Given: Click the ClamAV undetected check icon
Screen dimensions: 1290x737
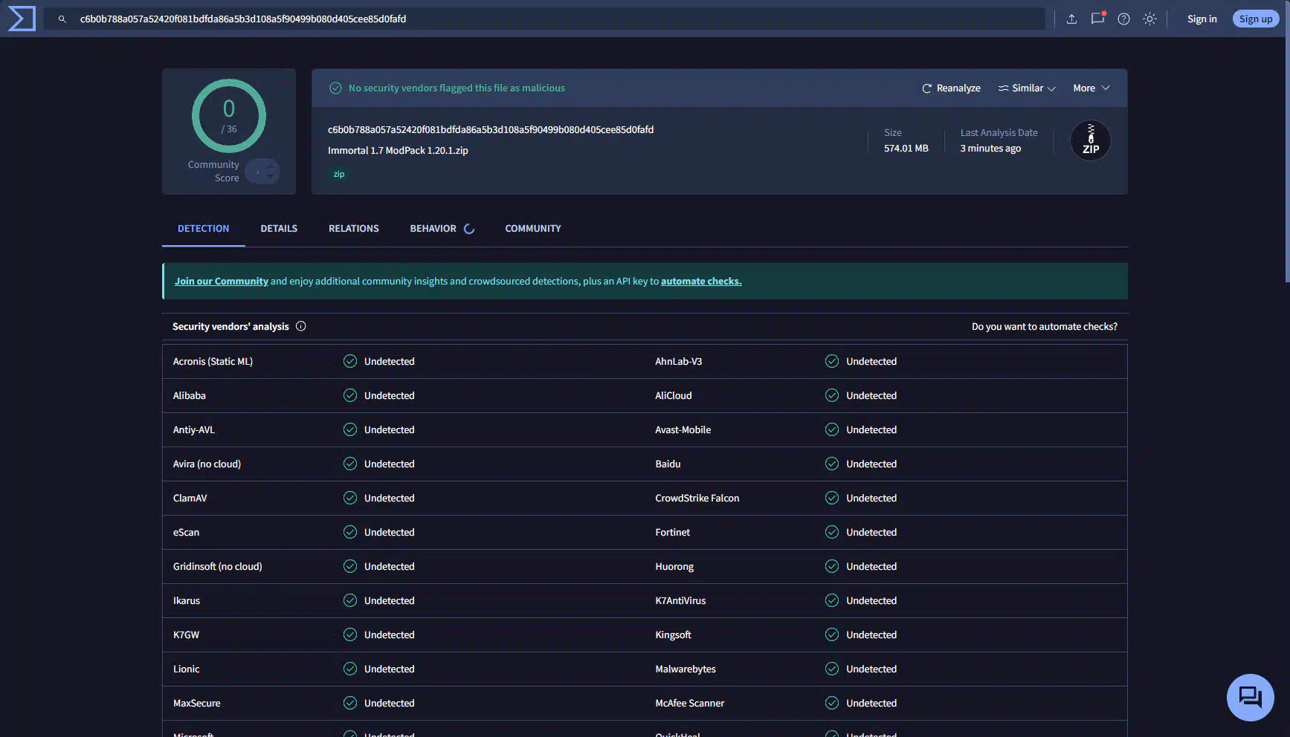Looking at the screenshot, I should (x=350, y=498).
